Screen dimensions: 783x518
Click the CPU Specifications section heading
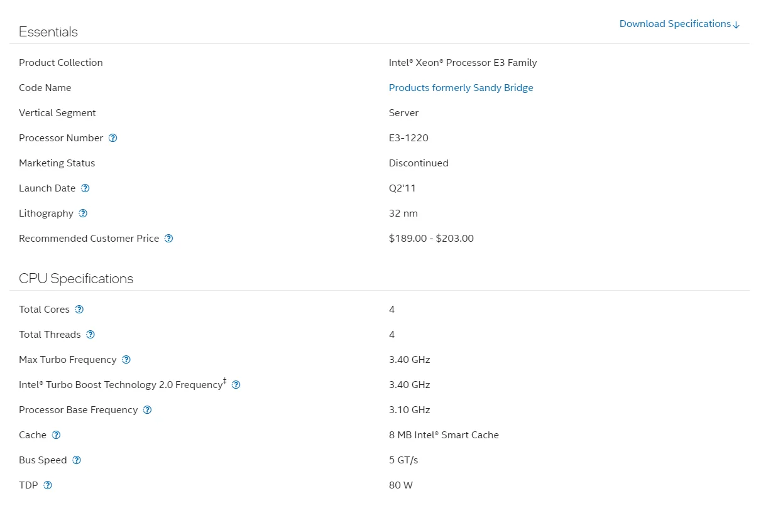[76, 279]
